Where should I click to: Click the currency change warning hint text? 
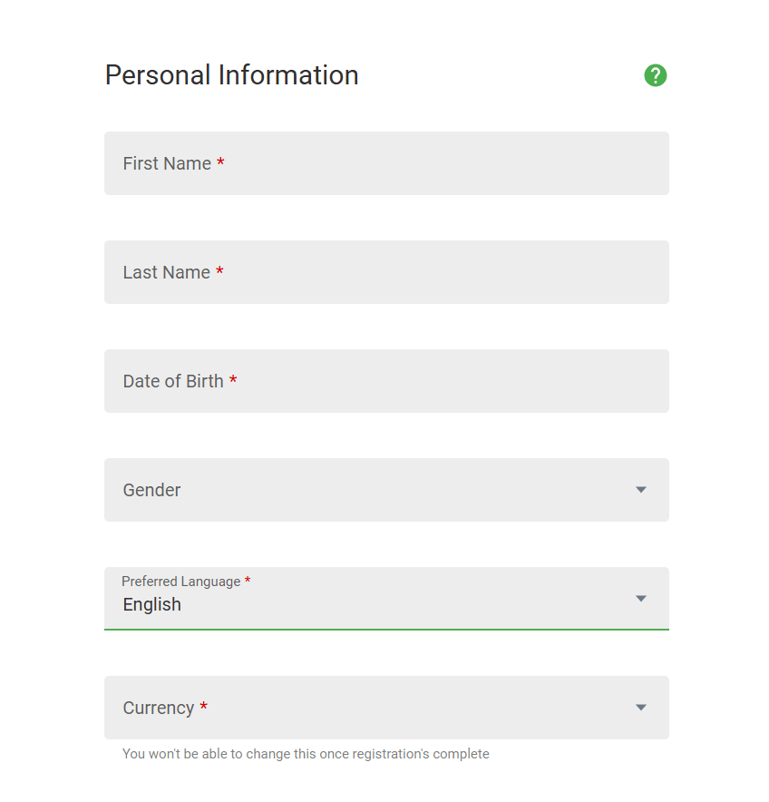coord(306,754)
